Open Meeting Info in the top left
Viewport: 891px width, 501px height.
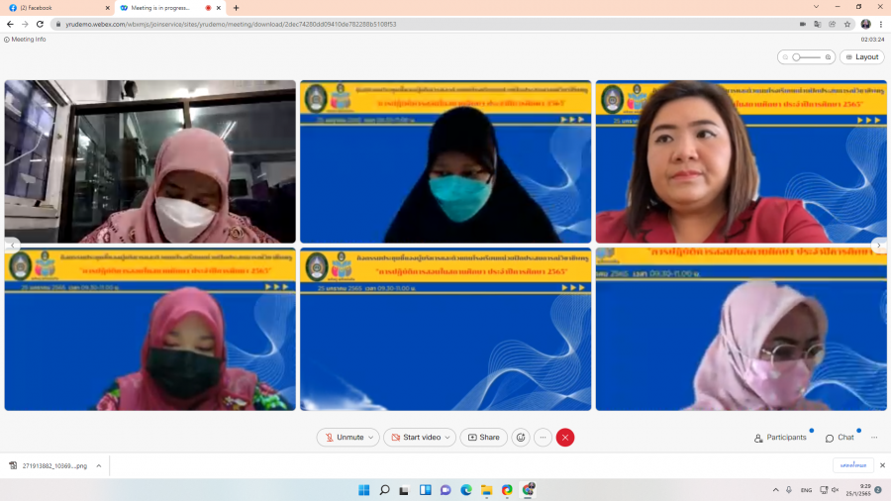coord(26,40)
